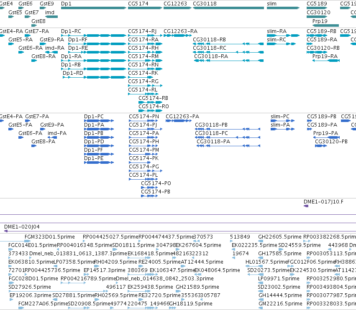Select EST GH21589.5prime
This screenshot has height=310, width=356.
coord(197,287)
